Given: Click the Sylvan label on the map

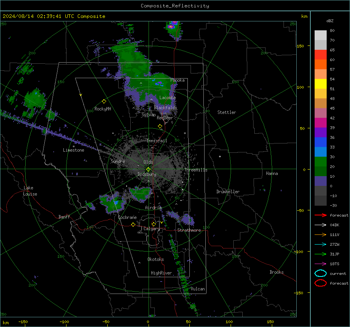Looking at the screenshot, I should (149, 115).
